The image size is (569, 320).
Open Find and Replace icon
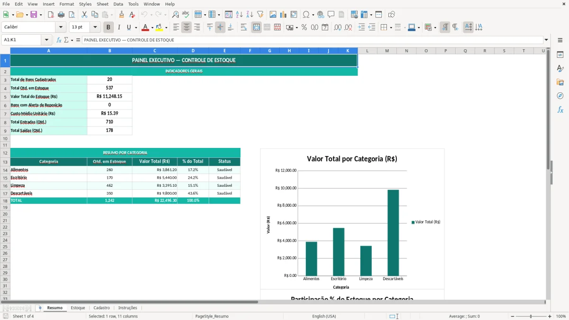[x=175, y=15]
